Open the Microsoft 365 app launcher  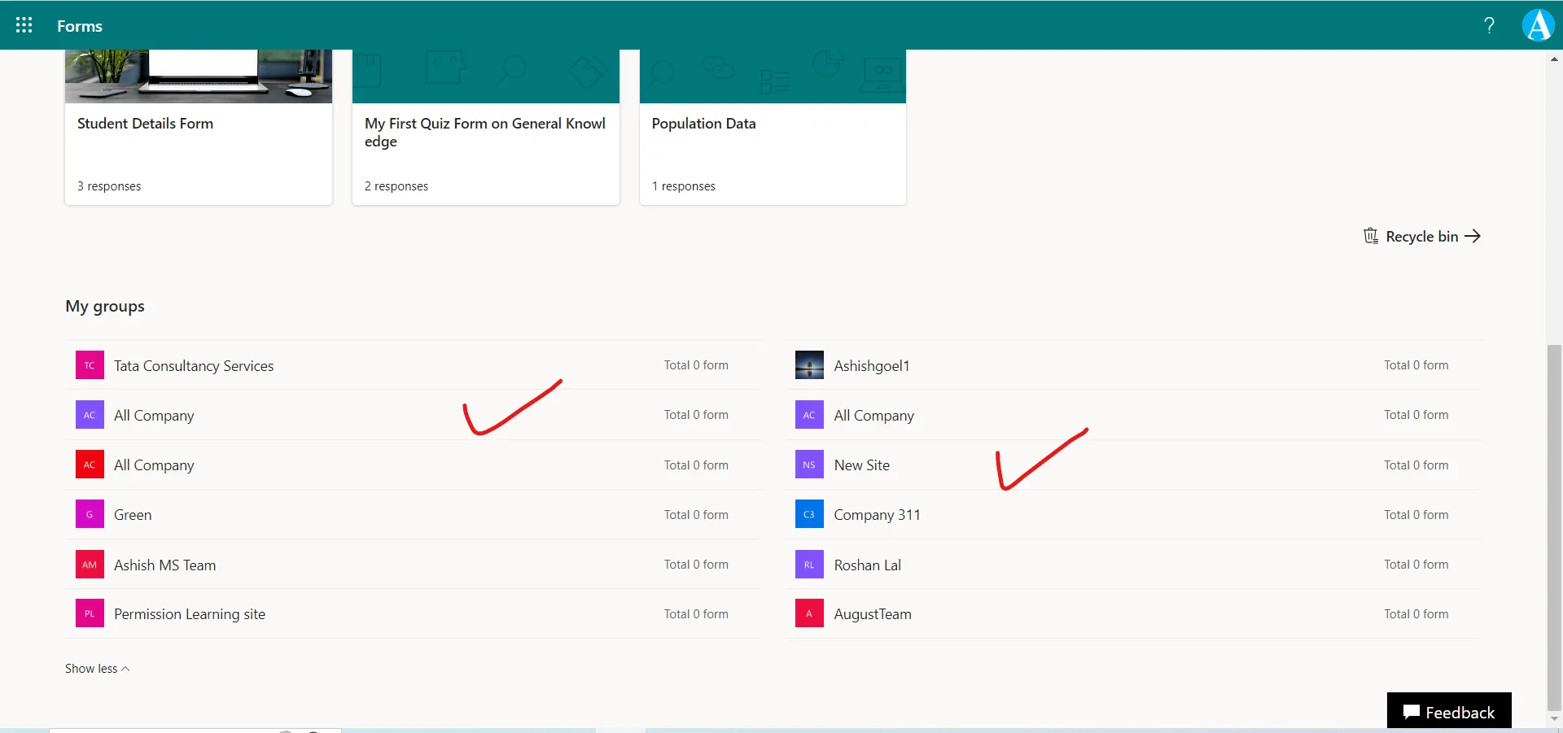tap(24, 25)
